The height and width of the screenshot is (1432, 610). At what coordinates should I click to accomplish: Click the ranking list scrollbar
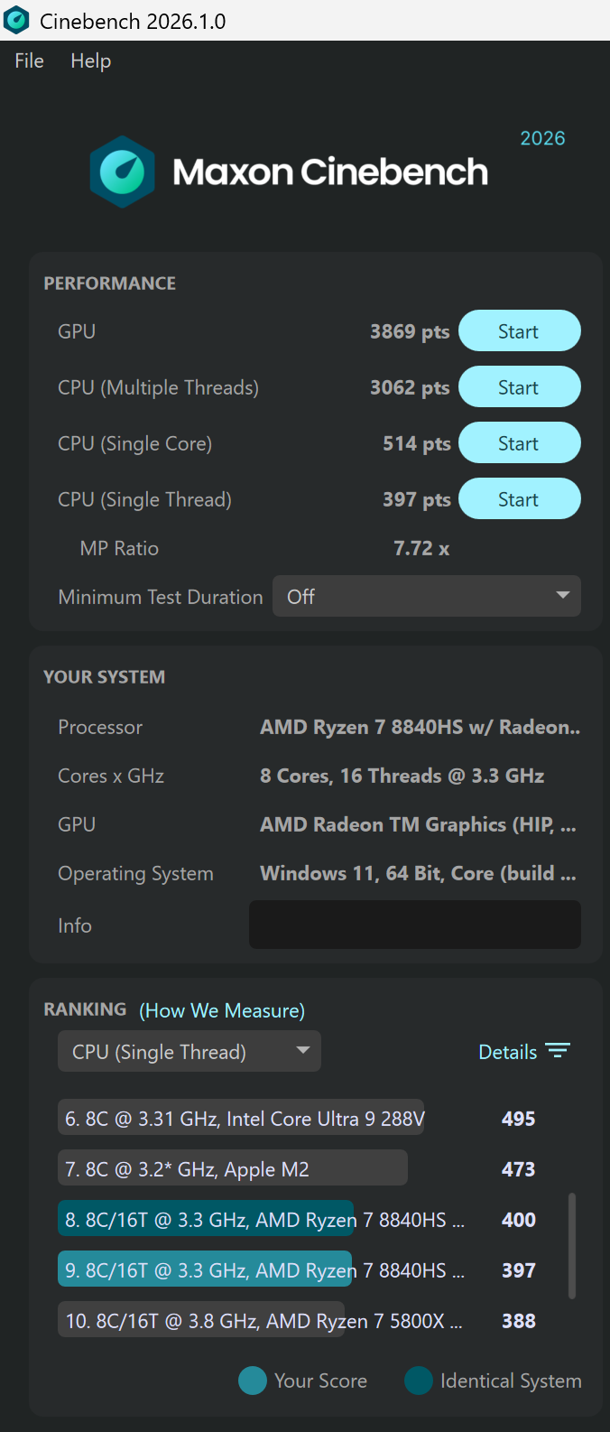(x=572, y=1246)
